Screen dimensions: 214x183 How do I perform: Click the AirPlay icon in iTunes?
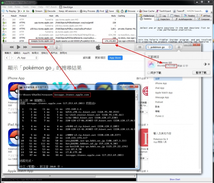pos(57,47)
